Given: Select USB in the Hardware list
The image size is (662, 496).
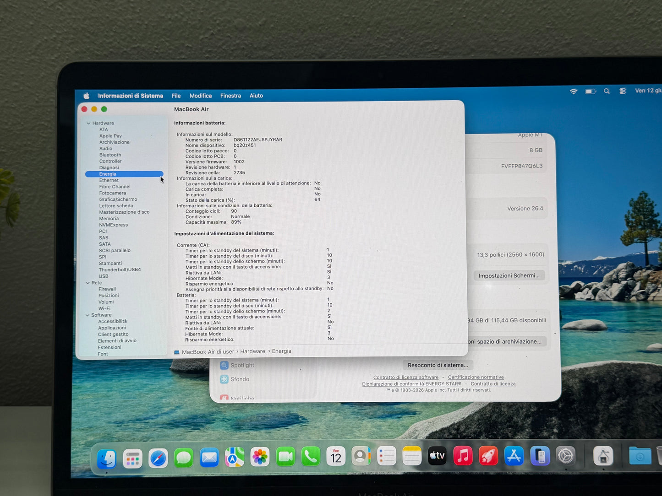Looking at the screenshot, I should [104, 276].
